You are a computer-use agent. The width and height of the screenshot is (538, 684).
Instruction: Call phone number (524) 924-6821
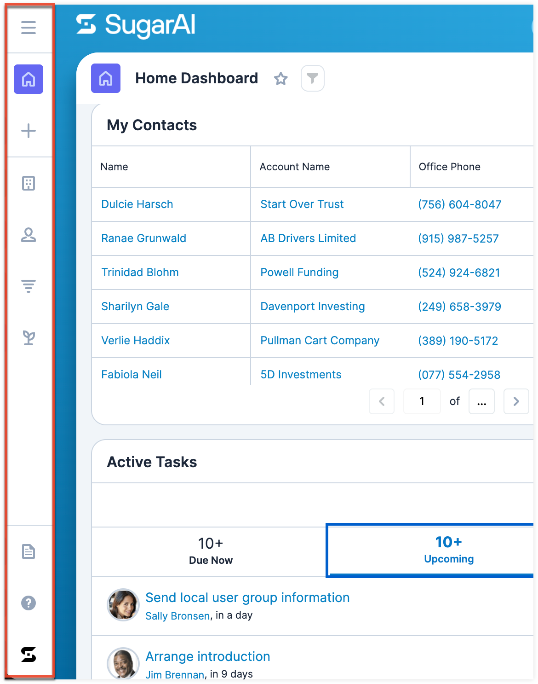(x=459, y=272)
